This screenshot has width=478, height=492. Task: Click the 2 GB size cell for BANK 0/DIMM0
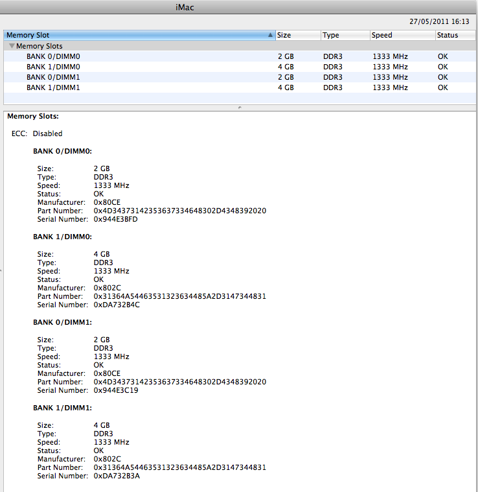[x=286, y=56]
